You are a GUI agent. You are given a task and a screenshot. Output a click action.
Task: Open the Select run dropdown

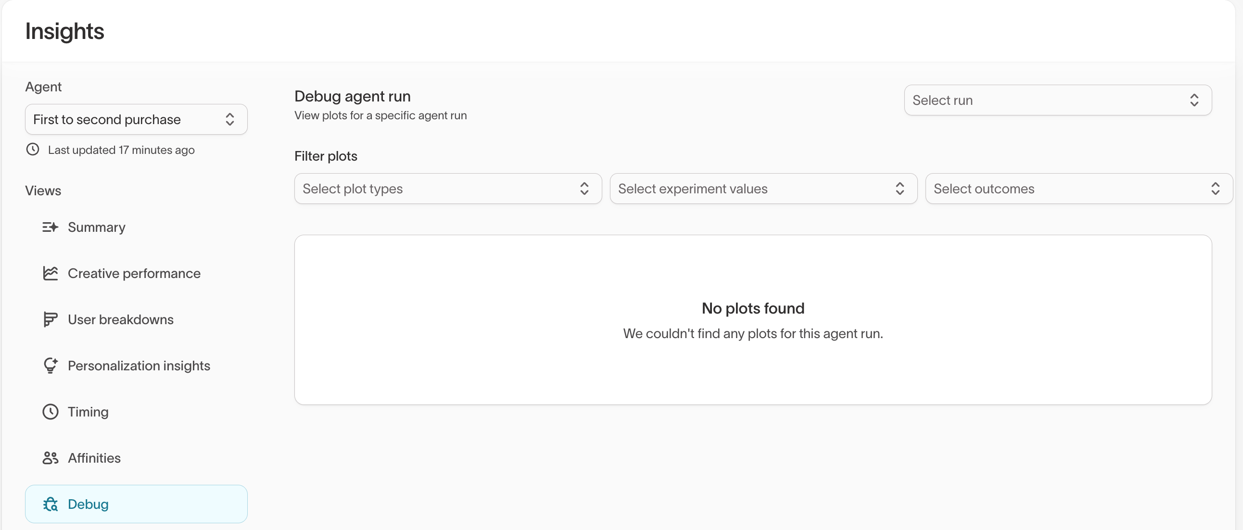tap(1057, 101)
